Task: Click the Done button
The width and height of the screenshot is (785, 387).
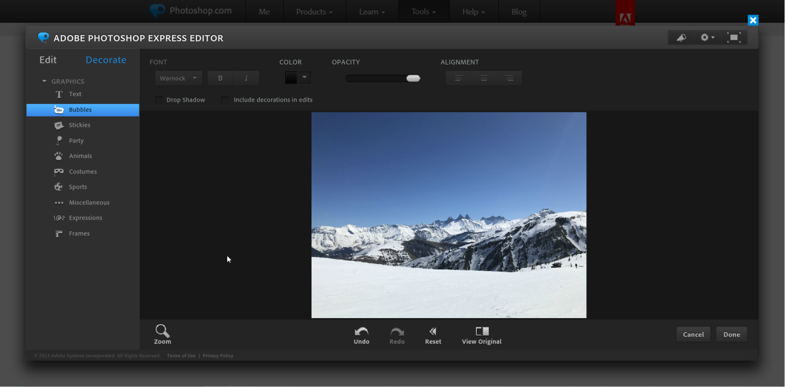Action: [x=731, y=335]
